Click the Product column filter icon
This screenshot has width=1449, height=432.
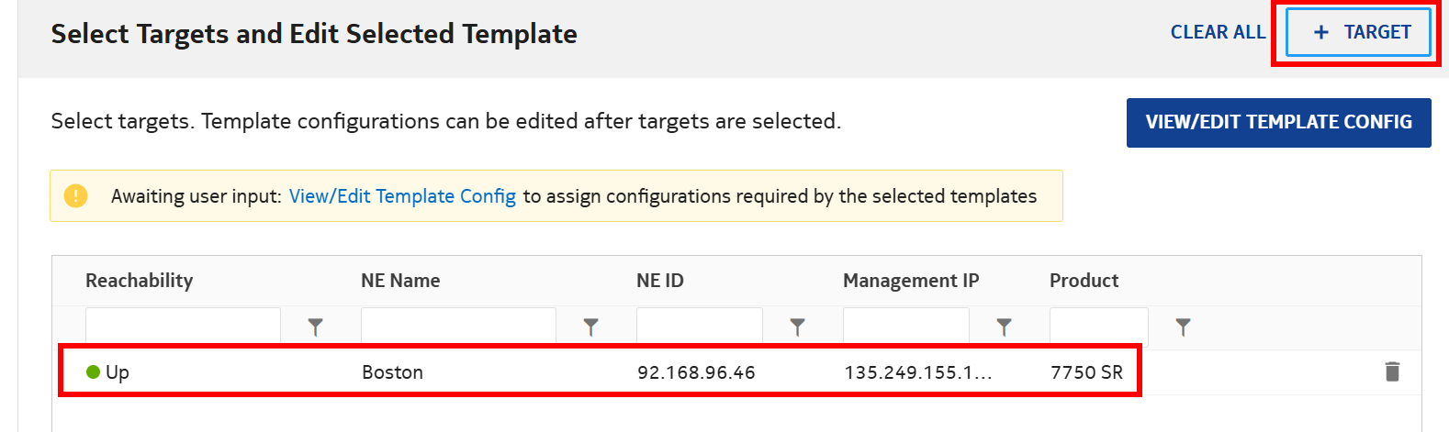pos(1183,327)
